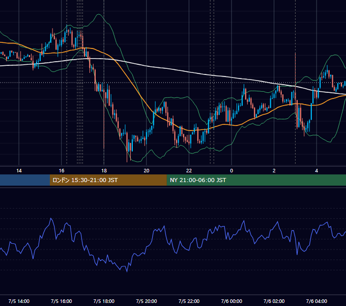
Task: Select the ロンドン 15:30-21:00 JST session bar
Action: click(x=108, y=180)
